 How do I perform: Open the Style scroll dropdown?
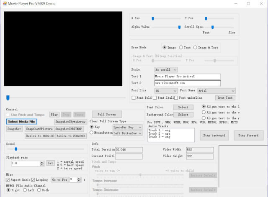pos(166,69)
